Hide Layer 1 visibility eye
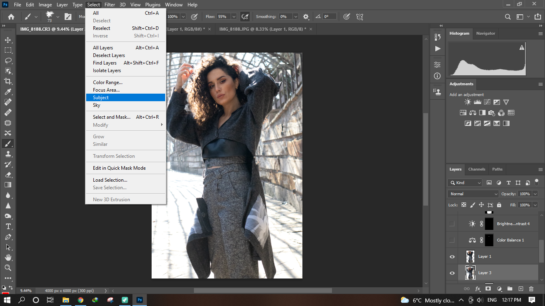 pos(452,257)
